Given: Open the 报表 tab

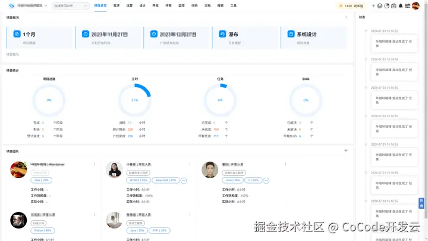Looking at the screenshot, I should pyautogui.click(x=221, y=5).
